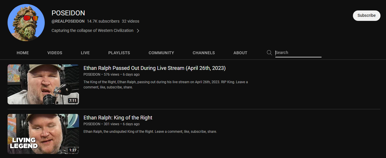View the CHANNELS tab
The image size is (386, 158).
coord(204,53)
